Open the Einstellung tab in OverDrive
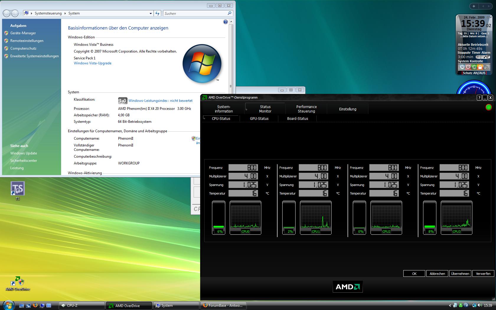The height and width of the screenshot is (310, 496). (348, 109)
